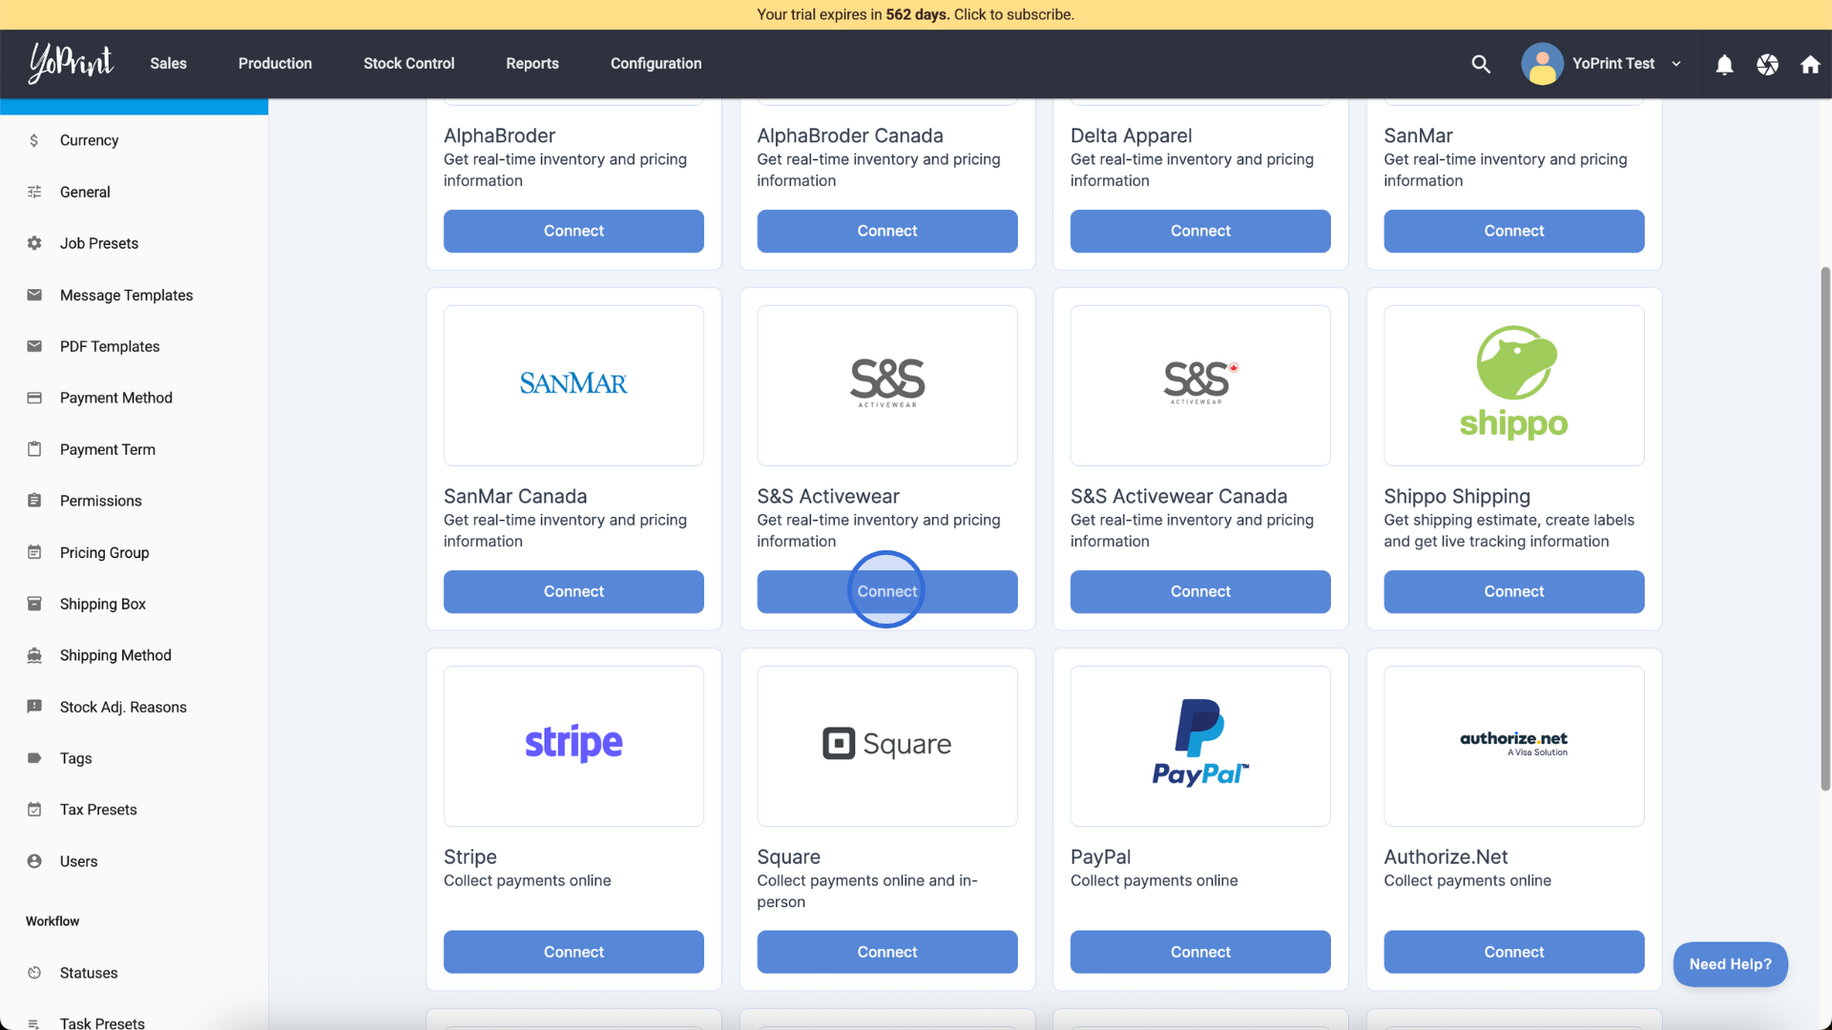Click the Permissions badge icon

(x=34, y=501)
